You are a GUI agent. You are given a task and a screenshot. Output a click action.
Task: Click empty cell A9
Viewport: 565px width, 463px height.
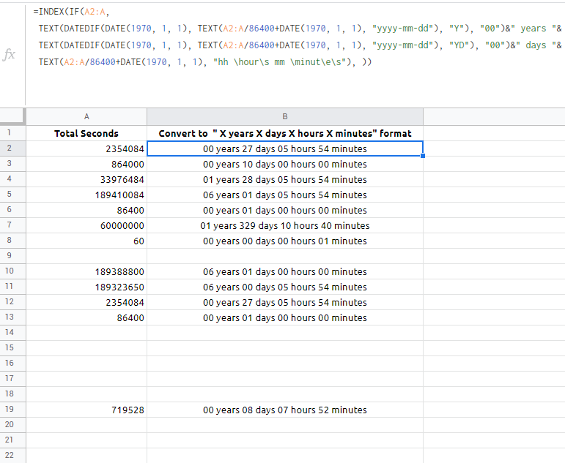coord(86,256)
